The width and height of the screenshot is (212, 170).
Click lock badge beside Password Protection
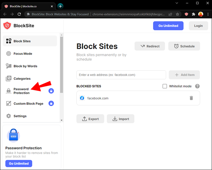click(x=51, y=91)
